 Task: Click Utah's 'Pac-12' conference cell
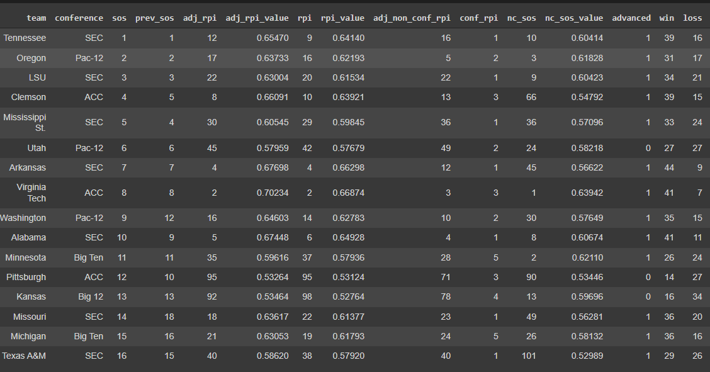pos(89,148)
